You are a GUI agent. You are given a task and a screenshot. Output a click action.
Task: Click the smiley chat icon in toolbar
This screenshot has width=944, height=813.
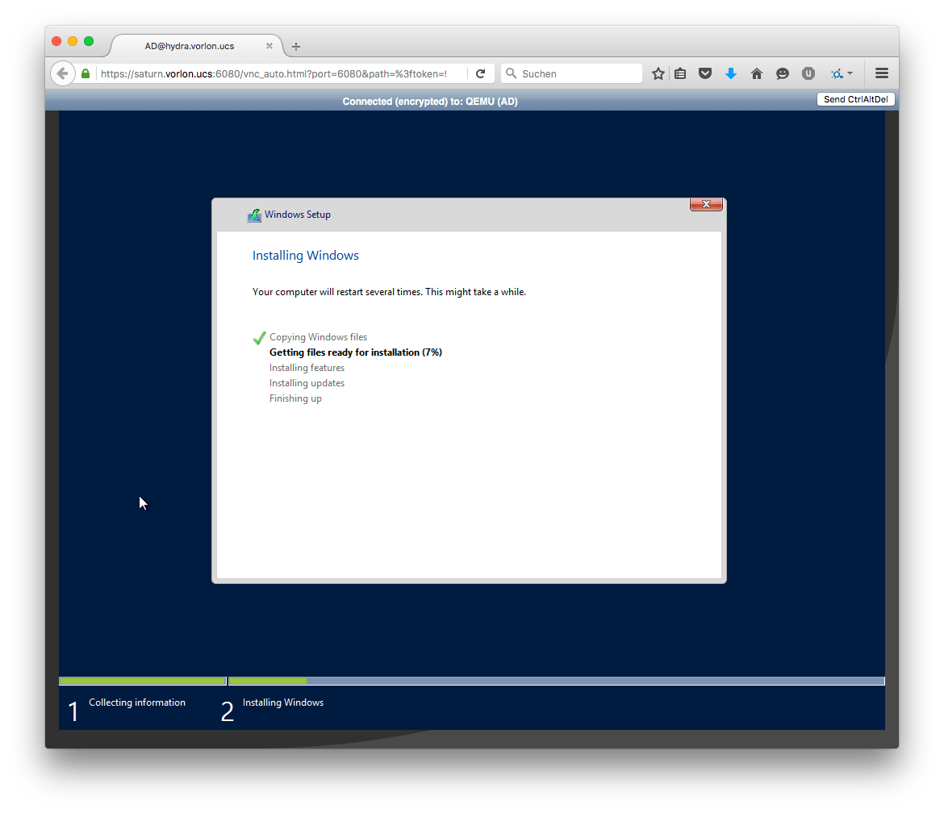(783, 73)
